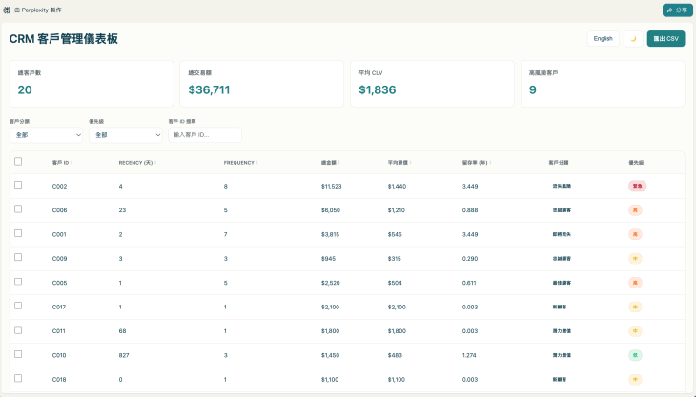Focus the 客戶 ID search input field

(204, 135)
